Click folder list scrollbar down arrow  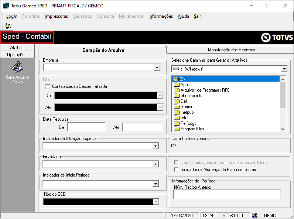point(283,129)
